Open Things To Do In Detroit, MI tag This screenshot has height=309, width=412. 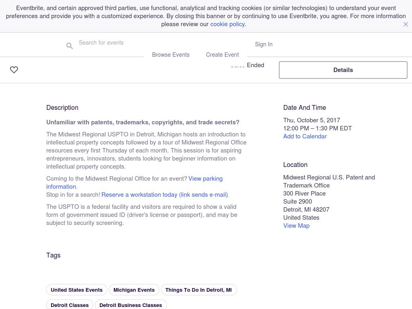(x=198, y=290)
